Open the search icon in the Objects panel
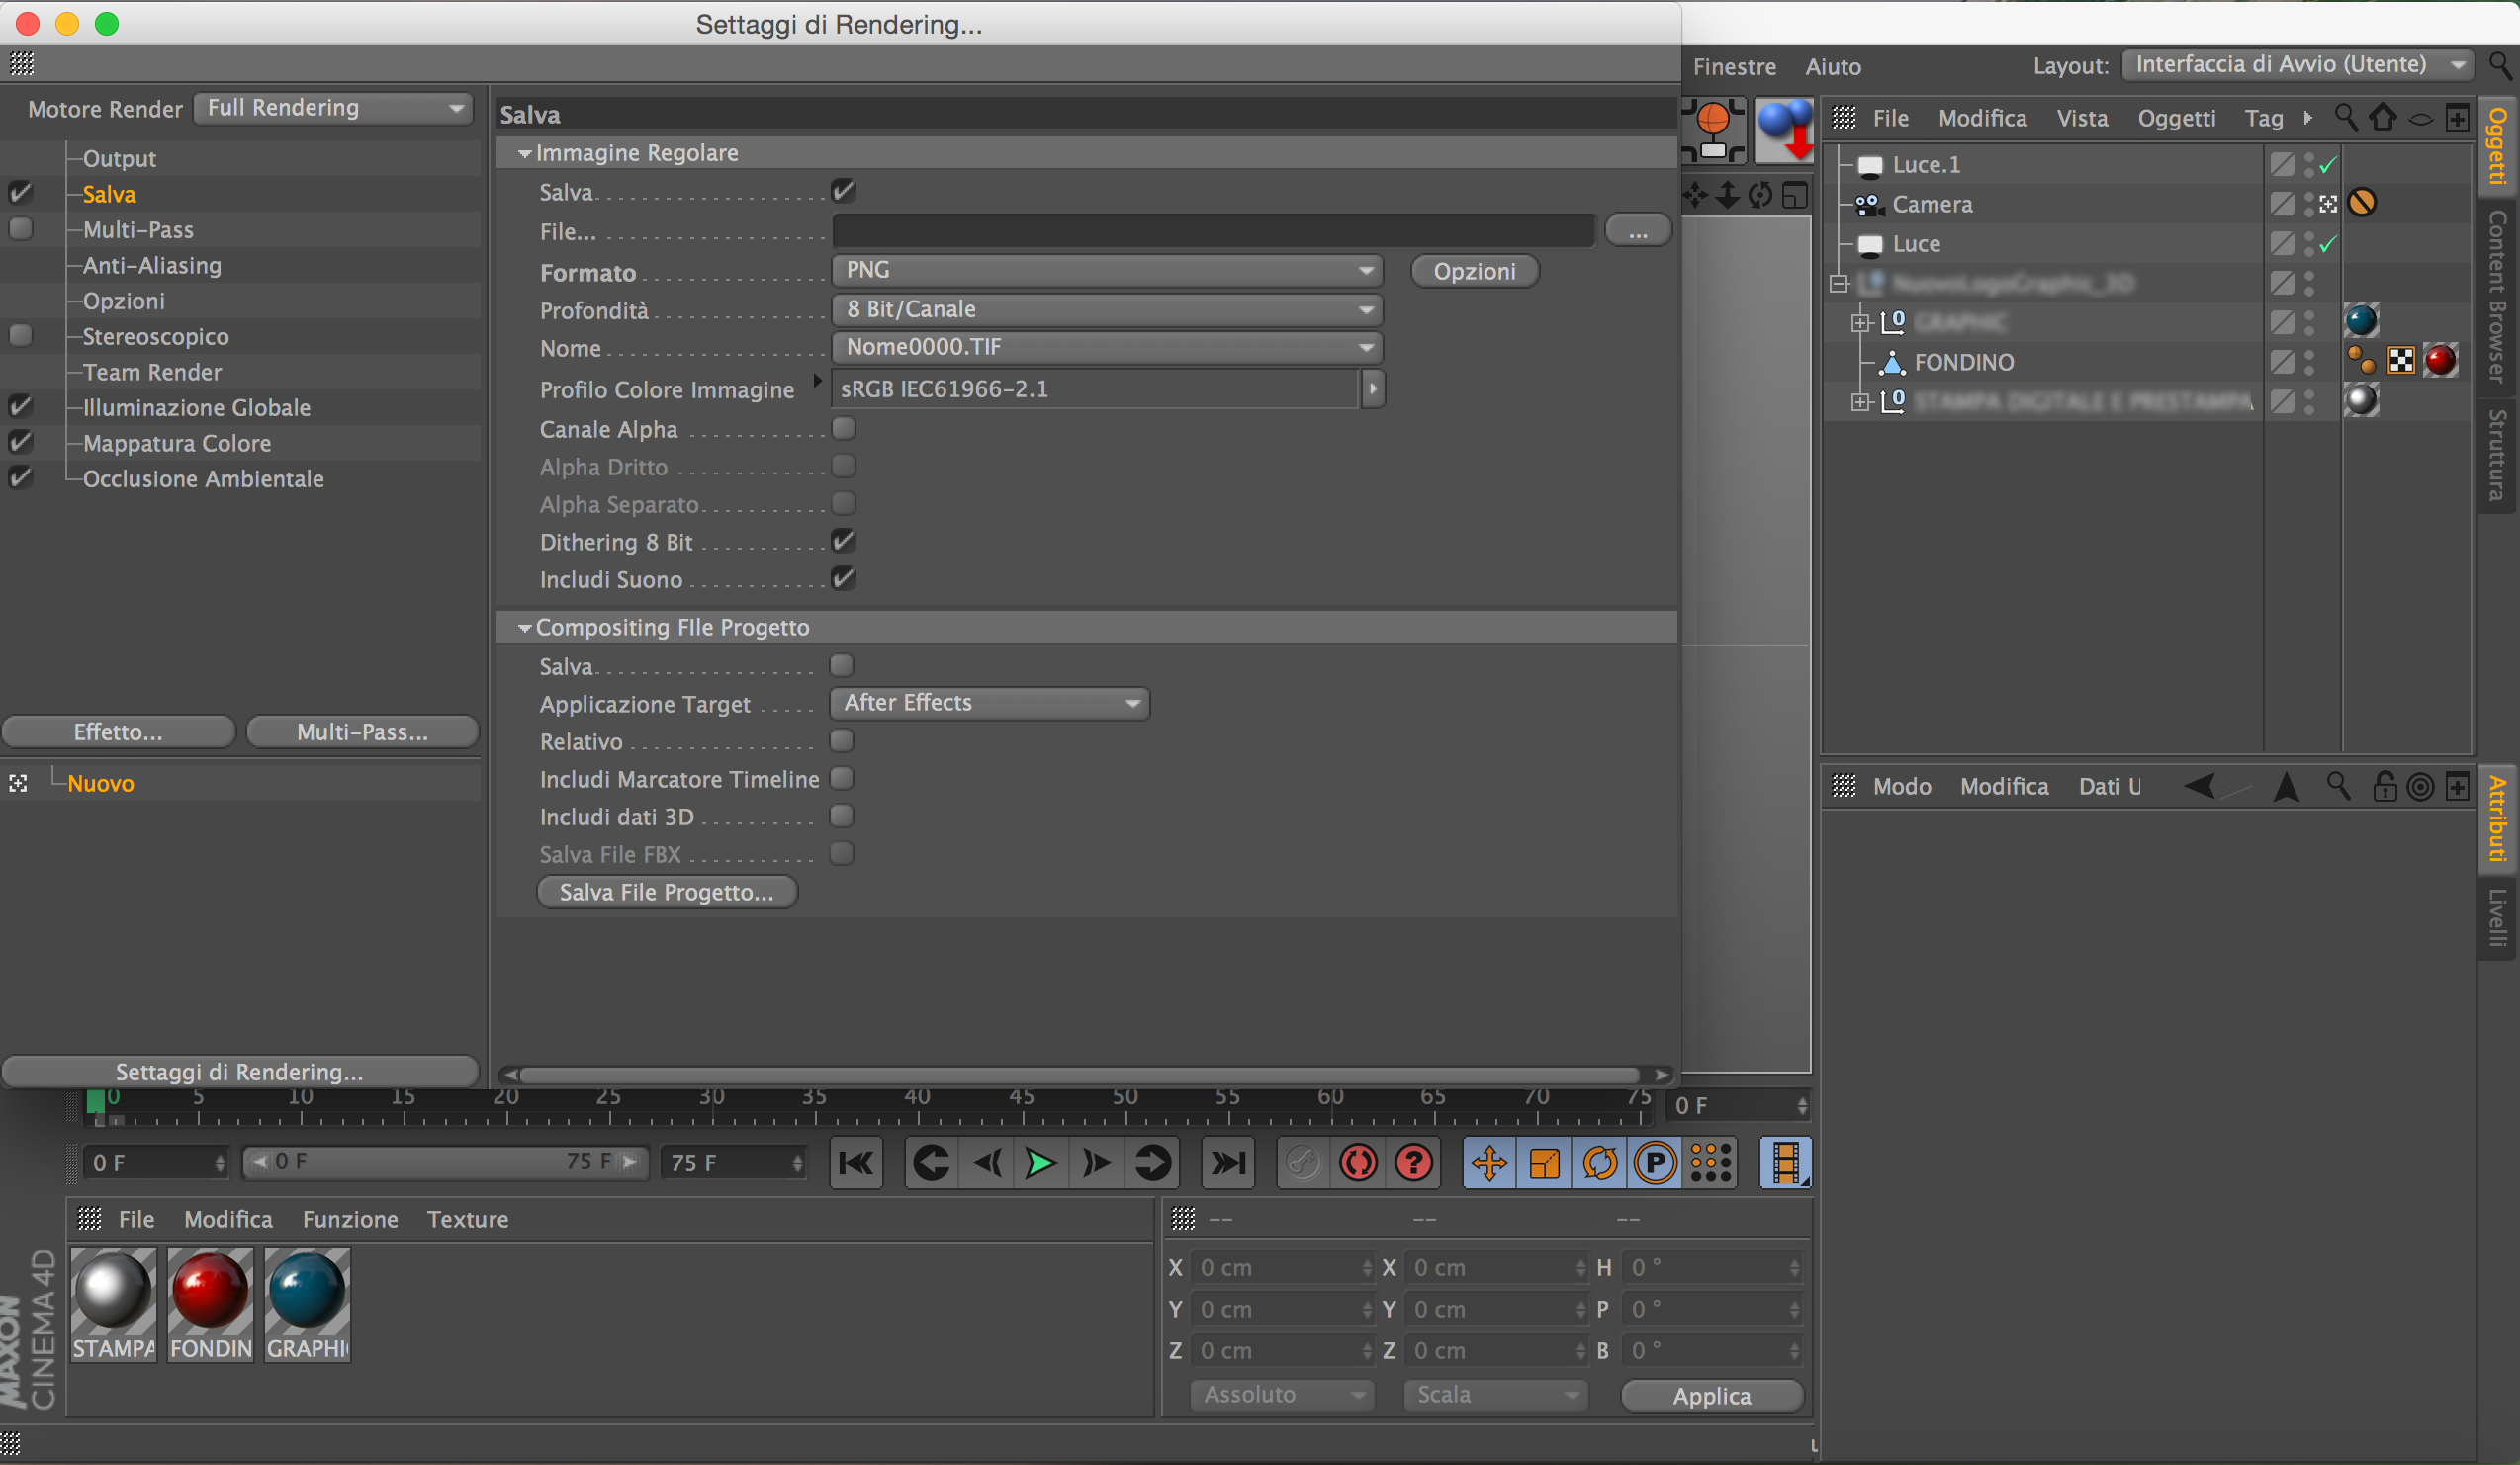The width and height of the screenshot is (2520, 1465). 2344,118
